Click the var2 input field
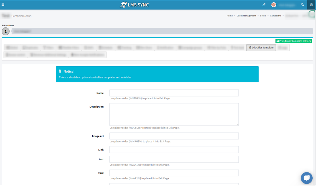316x186 pixels. 174,173
